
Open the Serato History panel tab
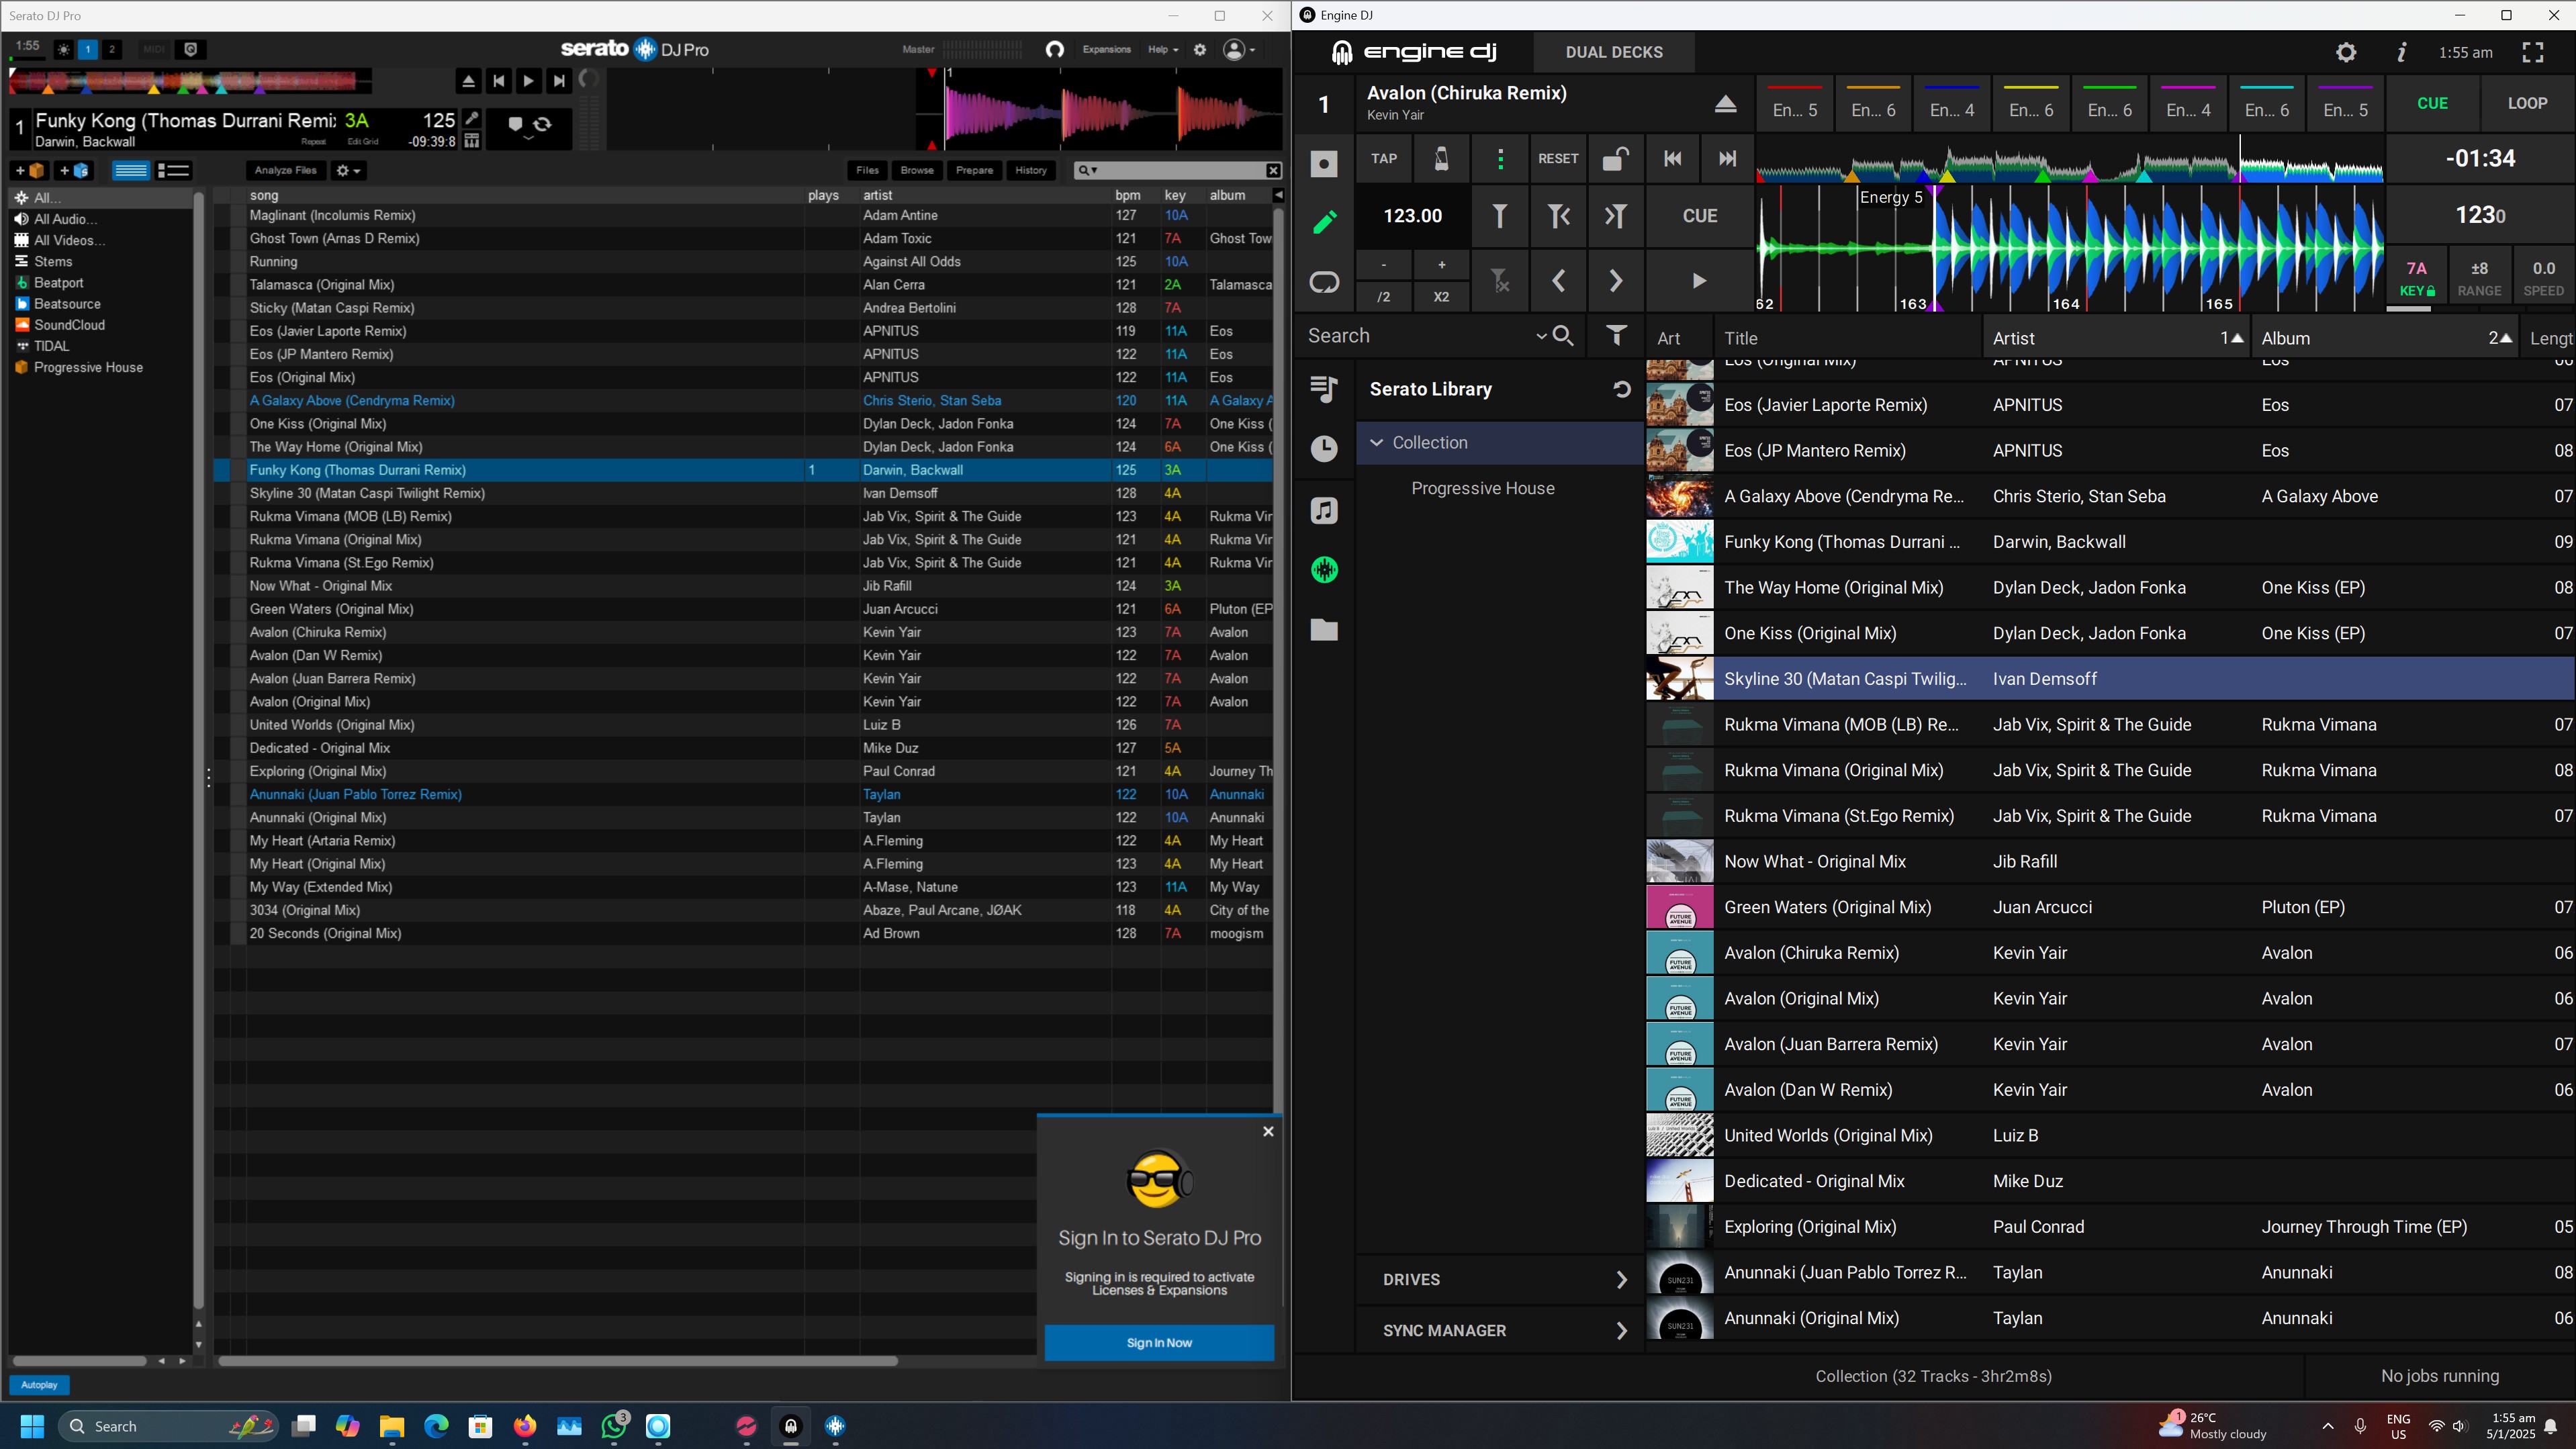click(1031, 171)
